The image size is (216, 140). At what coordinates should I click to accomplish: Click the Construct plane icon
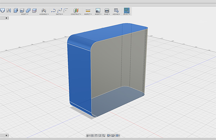coord(76,10)
